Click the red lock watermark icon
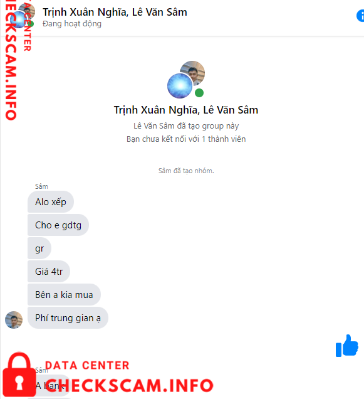This screenshot has width=364, height=399. [x=19, y=375]
